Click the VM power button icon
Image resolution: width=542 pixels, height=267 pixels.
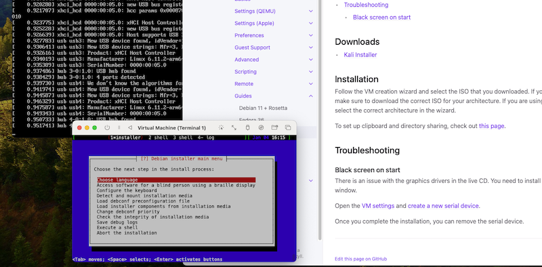(107, 127)
